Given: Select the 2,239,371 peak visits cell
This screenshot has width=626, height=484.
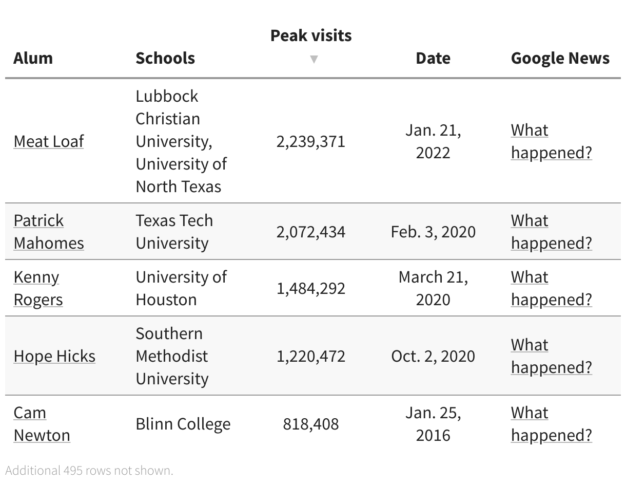Looking at the screenshot, I should pos(311,141).
